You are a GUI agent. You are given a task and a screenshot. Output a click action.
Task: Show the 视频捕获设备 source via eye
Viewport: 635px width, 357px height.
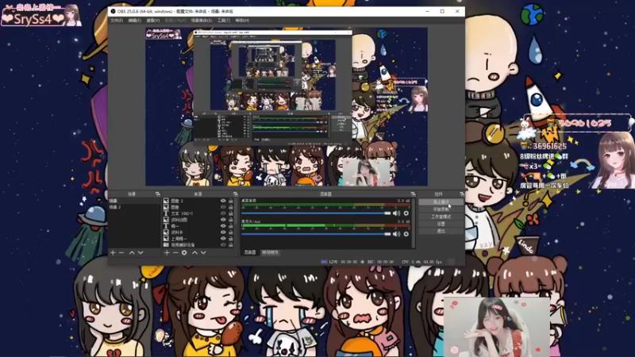[223, 245]
